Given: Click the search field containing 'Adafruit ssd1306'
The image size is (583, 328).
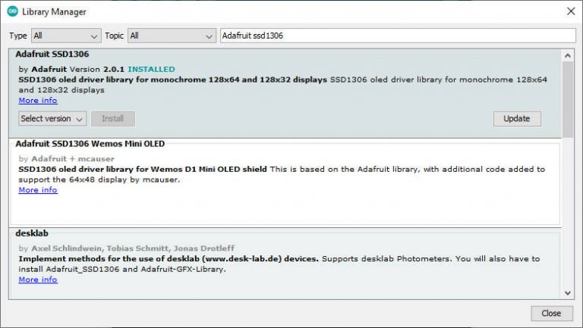Looking at the screenshot, I should (397, 36).
